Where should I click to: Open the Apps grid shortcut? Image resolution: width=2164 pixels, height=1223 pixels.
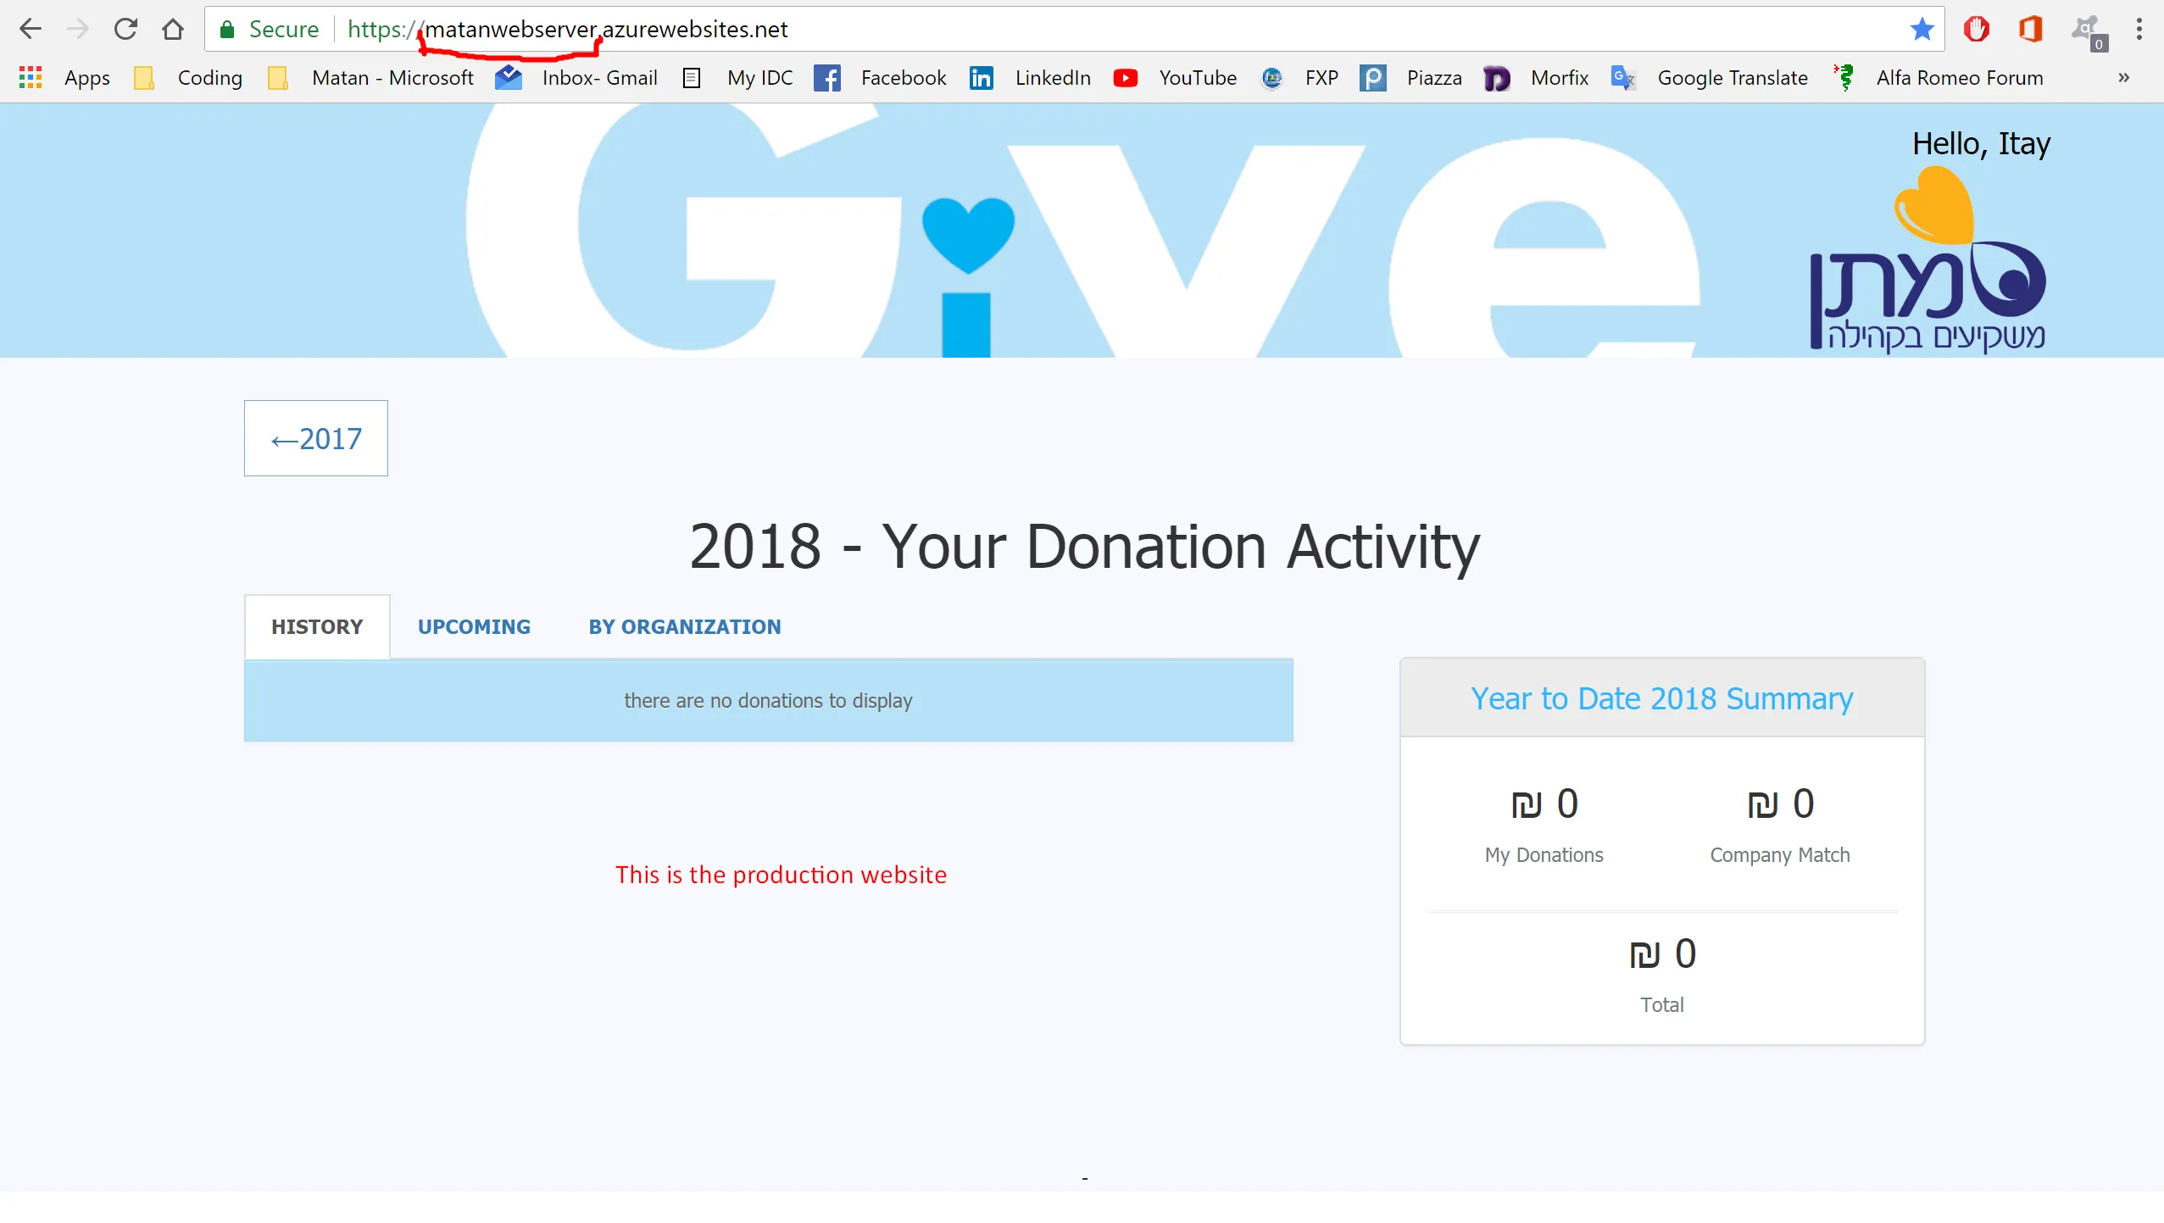pyautogui.click(x=64, y=78)
